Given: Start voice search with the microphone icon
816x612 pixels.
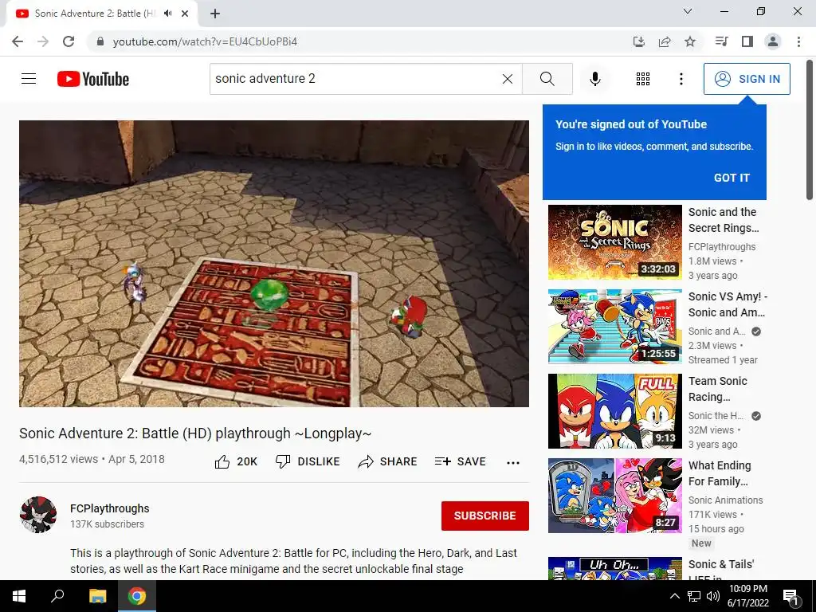Looking at the screenshot, I should click(594, 79).
